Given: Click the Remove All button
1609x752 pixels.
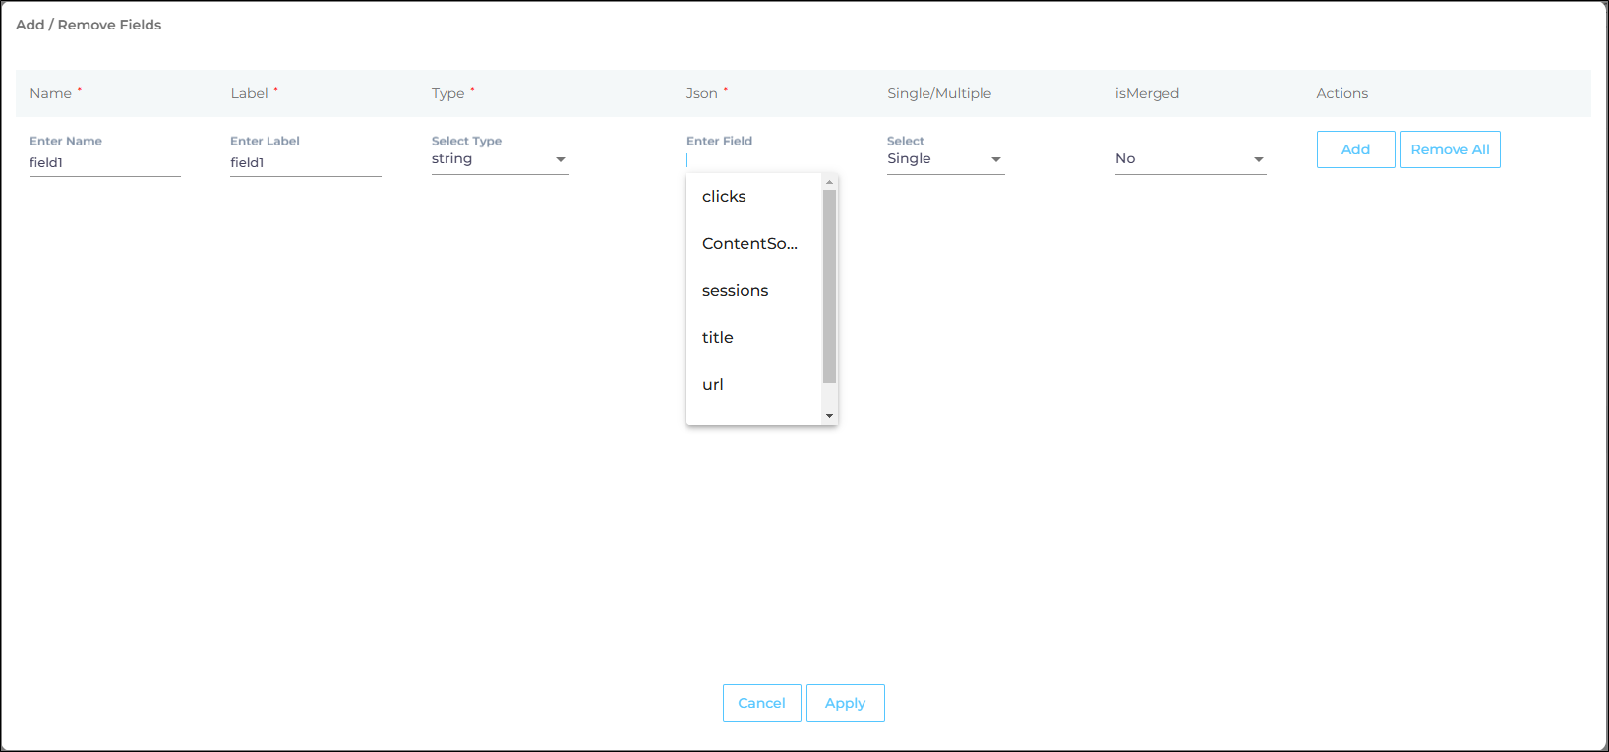Looking at the screenshot, I should [1450, 149].
